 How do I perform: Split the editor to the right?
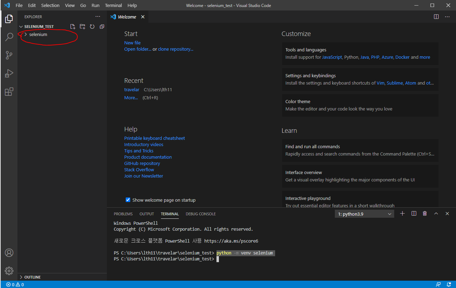[436, 17]
